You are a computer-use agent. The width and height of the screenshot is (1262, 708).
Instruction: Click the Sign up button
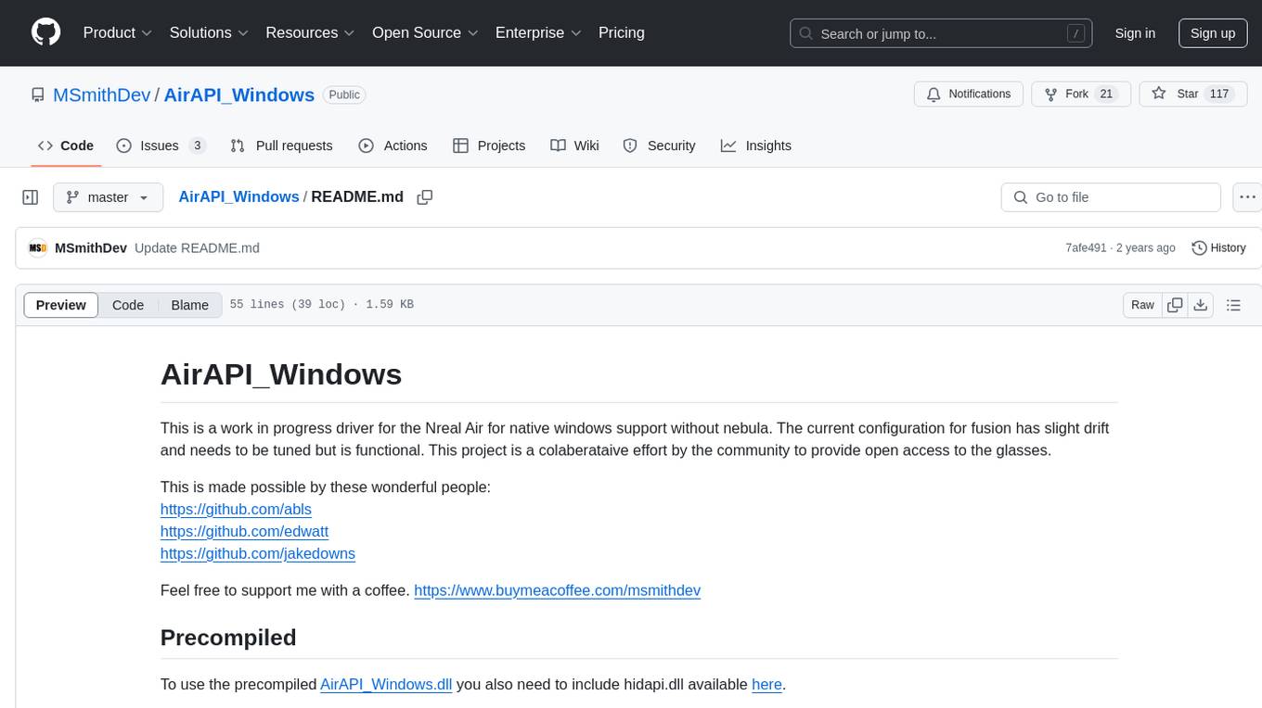pos(1213,33)
